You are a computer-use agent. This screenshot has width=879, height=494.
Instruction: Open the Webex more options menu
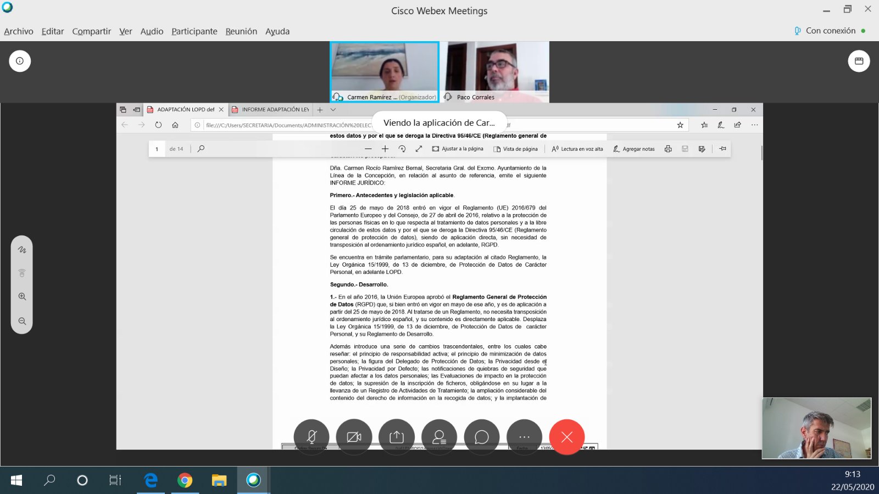pyautogui.click(x=525, y=437)
